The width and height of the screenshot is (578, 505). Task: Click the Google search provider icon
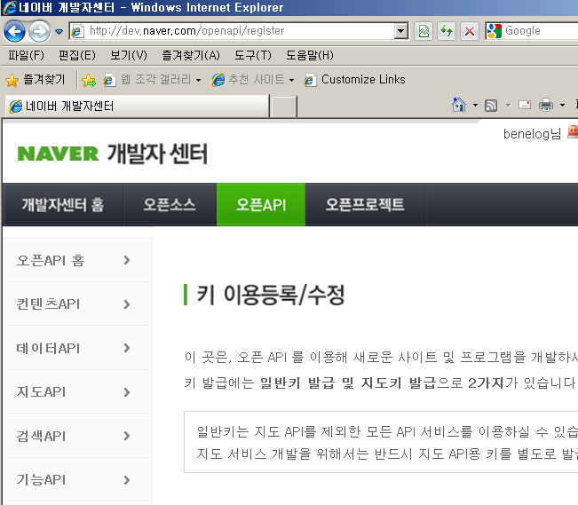tap(494, 31)
